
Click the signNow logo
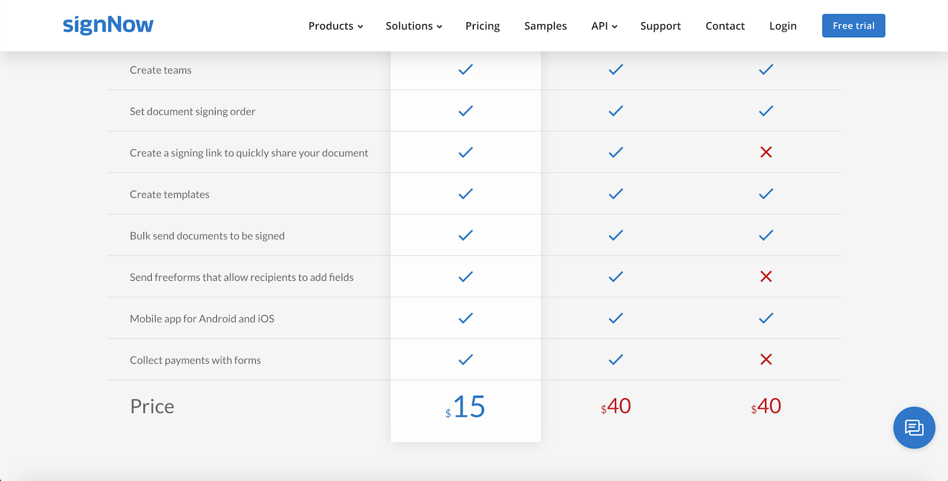click(x=108, y=25)
